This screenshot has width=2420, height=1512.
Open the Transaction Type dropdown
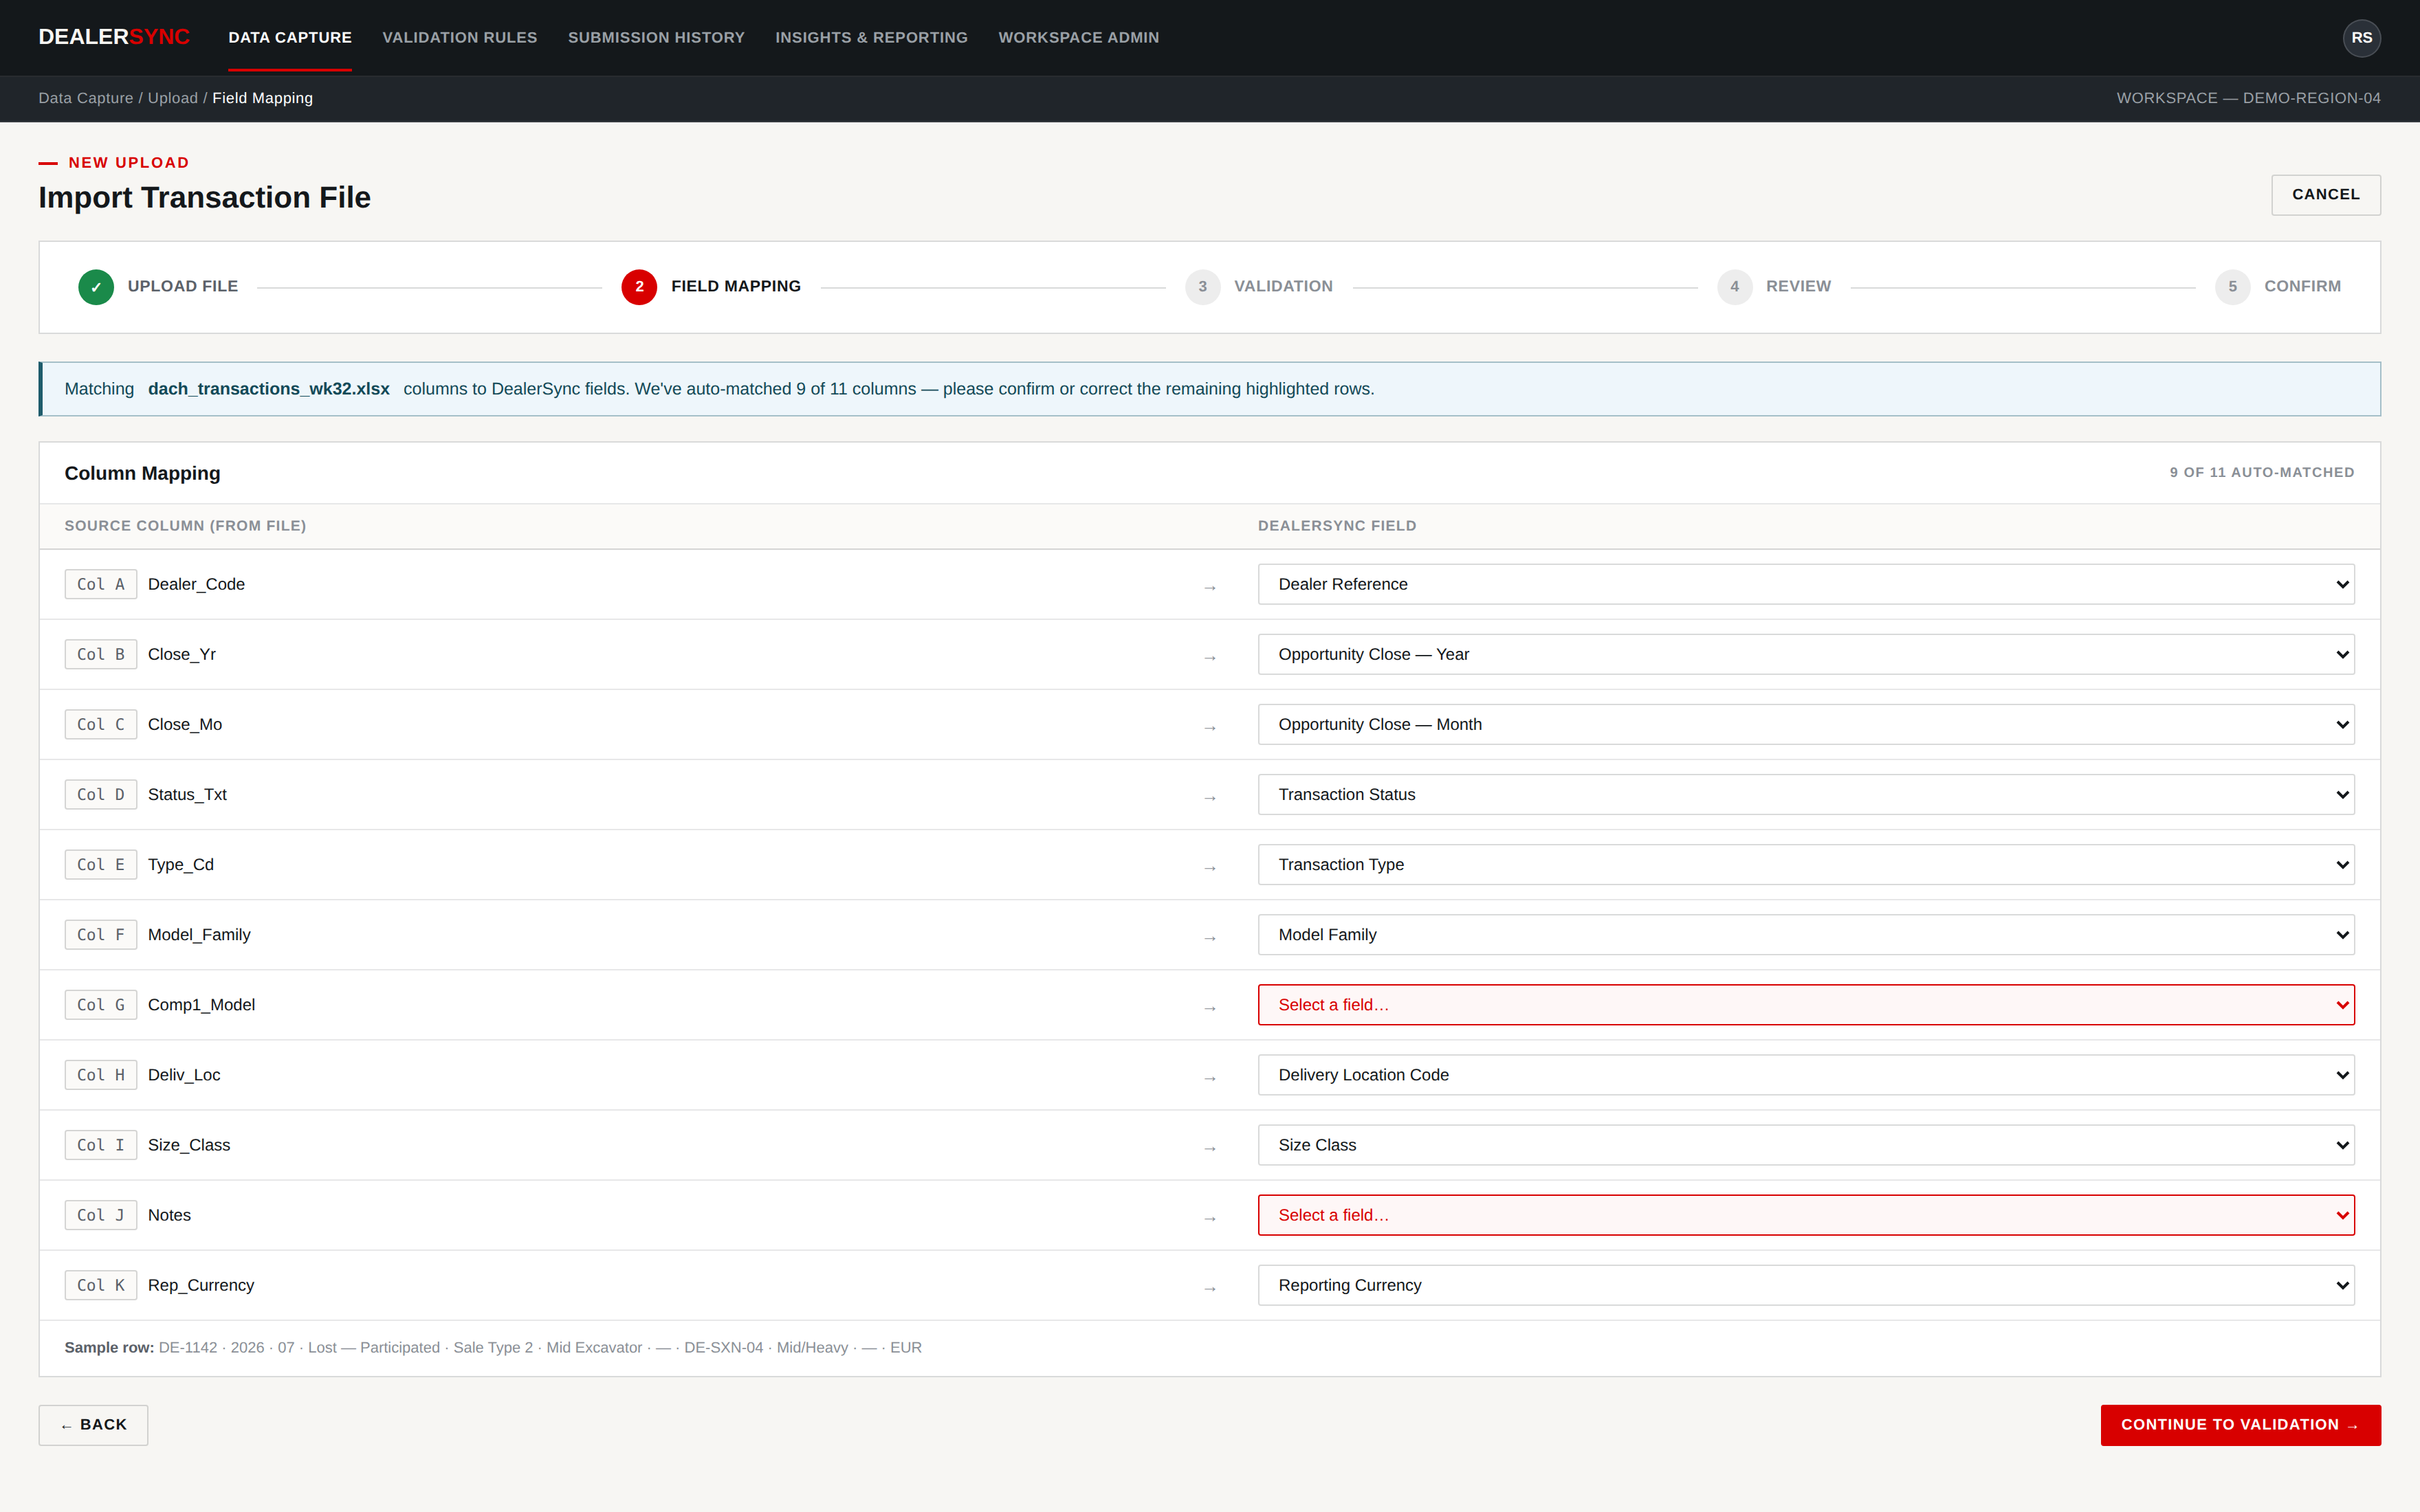pos(1805,864)
